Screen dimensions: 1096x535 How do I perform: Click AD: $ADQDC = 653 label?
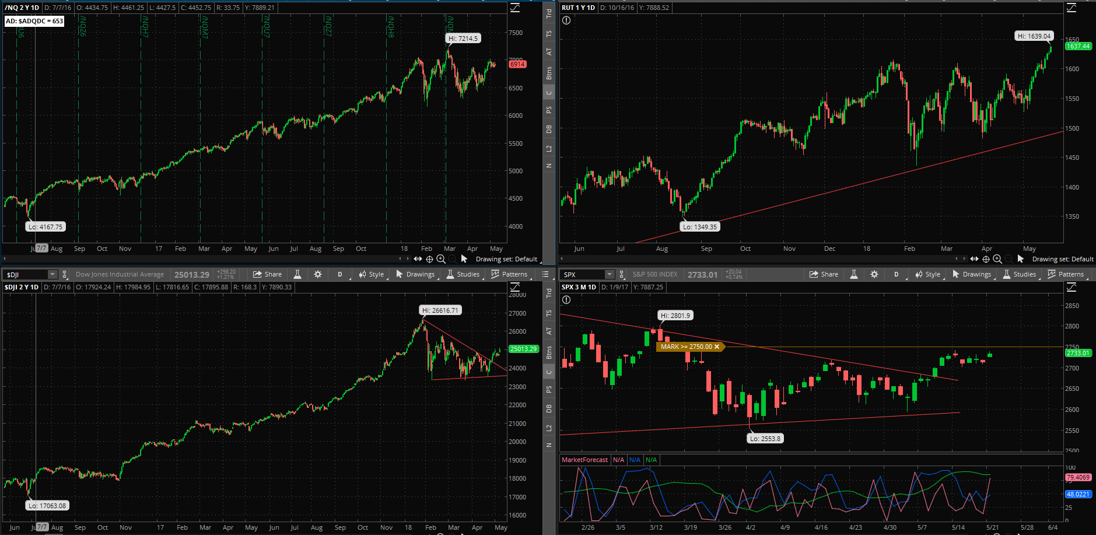[x=34, y=21]
